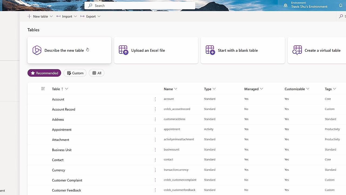Open the search panel via the magnifier icon
The height and width of the screenshot is (195, 346).
click(341, 16)
